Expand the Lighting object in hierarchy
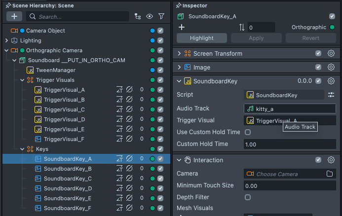 point(6,40)
